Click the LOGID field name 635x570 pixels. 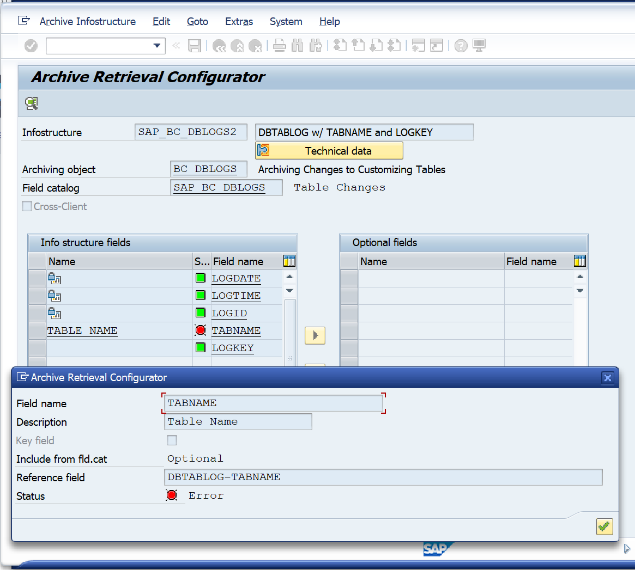229,314
